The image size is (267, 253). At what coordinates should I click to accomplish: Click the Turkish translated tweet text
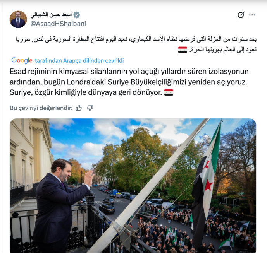[129, 82]
